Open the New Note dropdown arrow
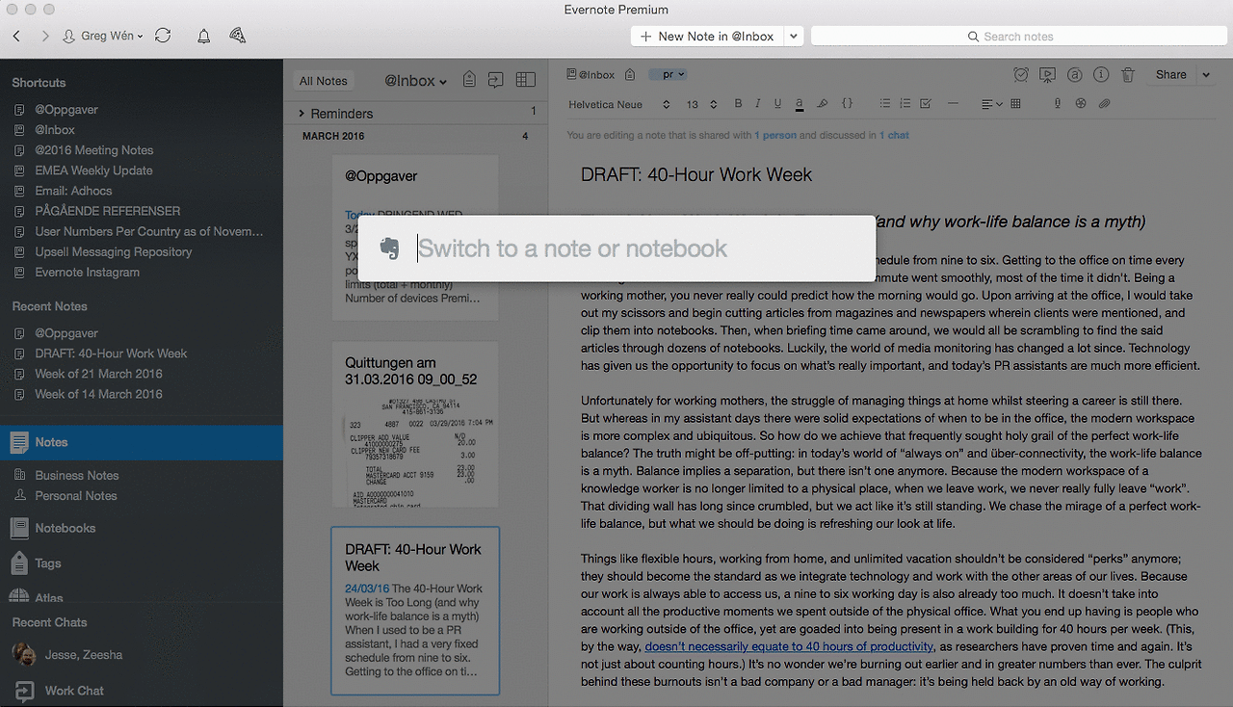Viewport: 1233px width, 707px height. coord(794,36)
